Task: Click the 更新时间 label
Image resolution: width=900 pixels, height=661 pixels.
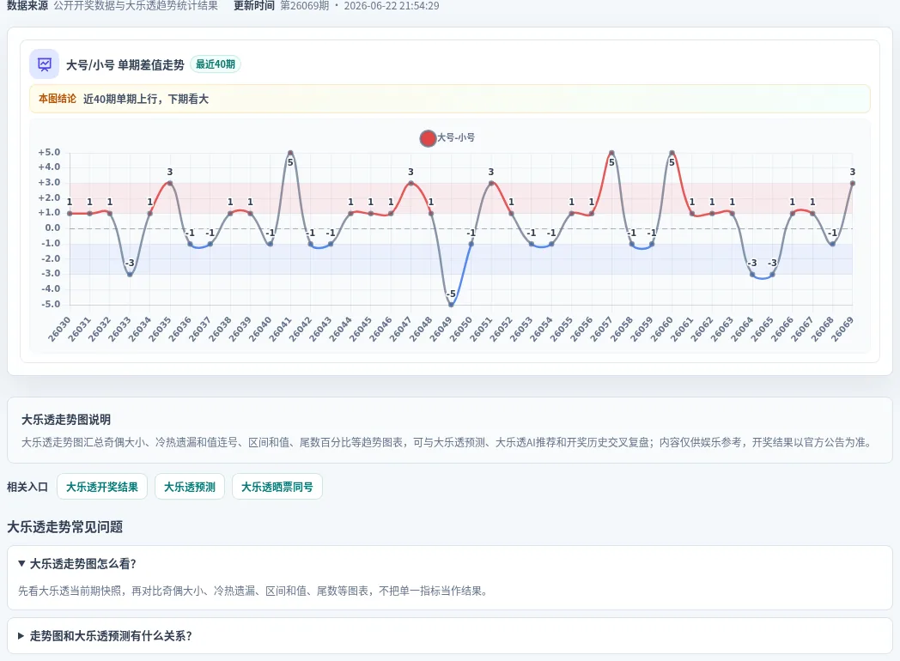Action: point(253,6)
